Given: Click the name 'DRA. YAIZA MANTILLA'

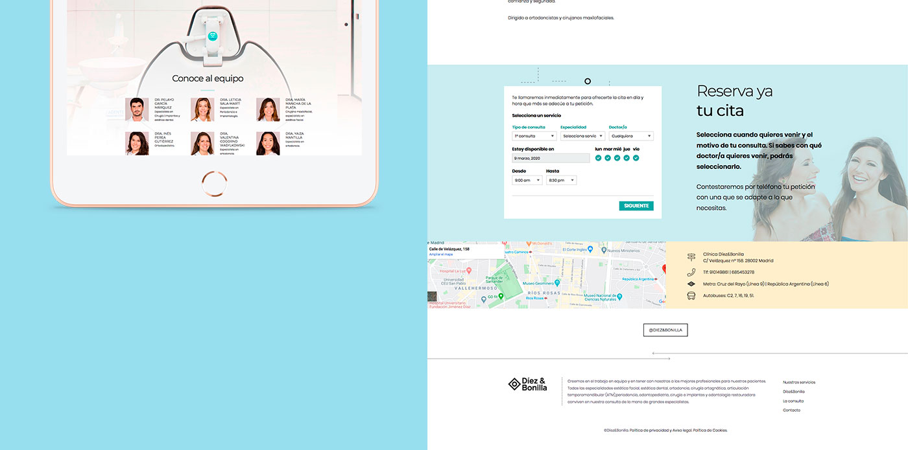Looking at the screenshot, I should [294, 135].
